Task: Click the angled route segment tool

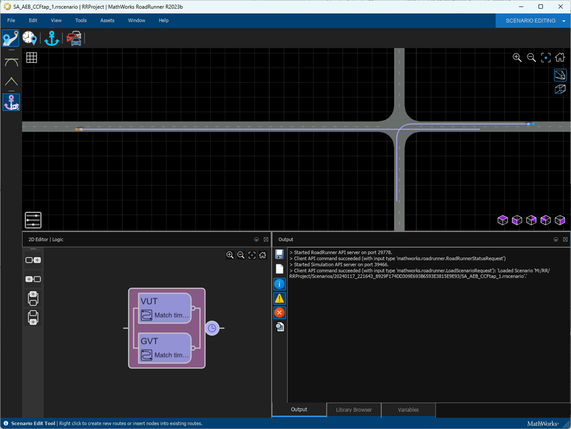Action: pyautogui.click(x=11, y=81)
